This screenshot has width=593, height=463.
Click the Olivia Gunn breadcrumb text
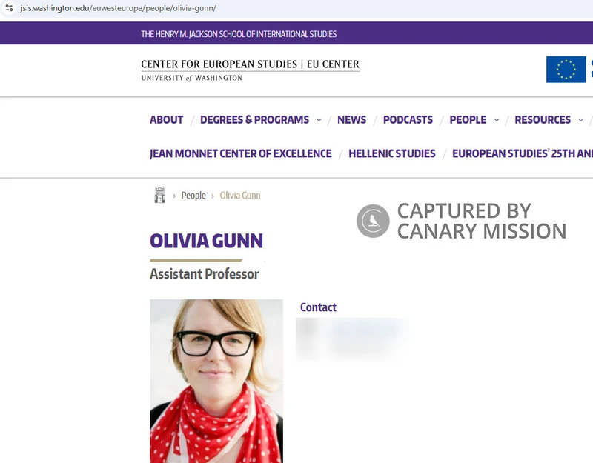pos(240,196)
